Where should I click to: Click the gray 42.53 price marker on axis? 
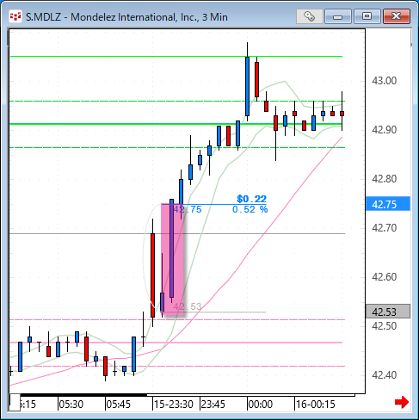pyautogui.click(x=388, y=312)
